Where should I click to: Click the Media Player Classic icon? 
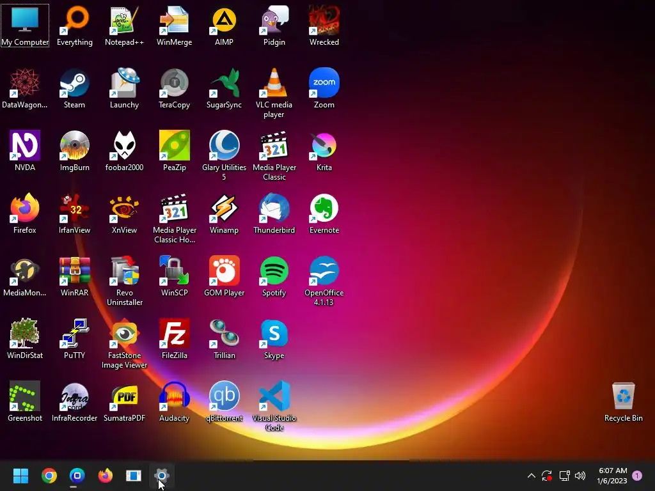coord(274,145)
